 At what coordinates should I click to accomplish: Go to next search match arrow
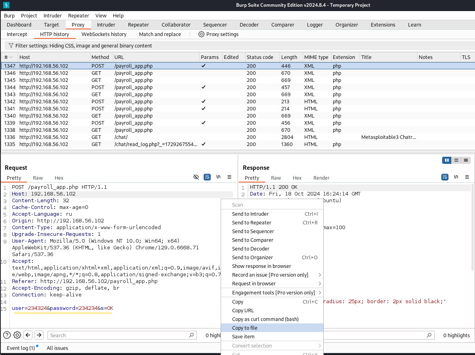click(39, 335)
